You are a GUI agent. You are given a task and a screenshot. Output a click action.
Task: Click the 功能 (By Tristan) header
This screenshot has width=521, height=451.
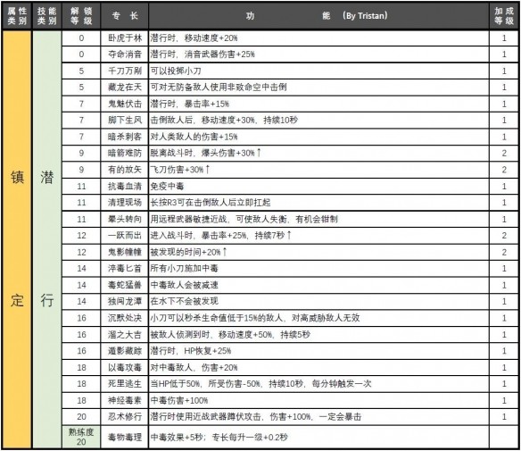319,16
